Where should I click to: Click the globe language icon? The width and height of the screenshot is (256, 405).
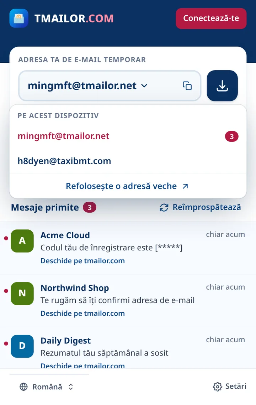pyautogui.click(x=24, y=387)
